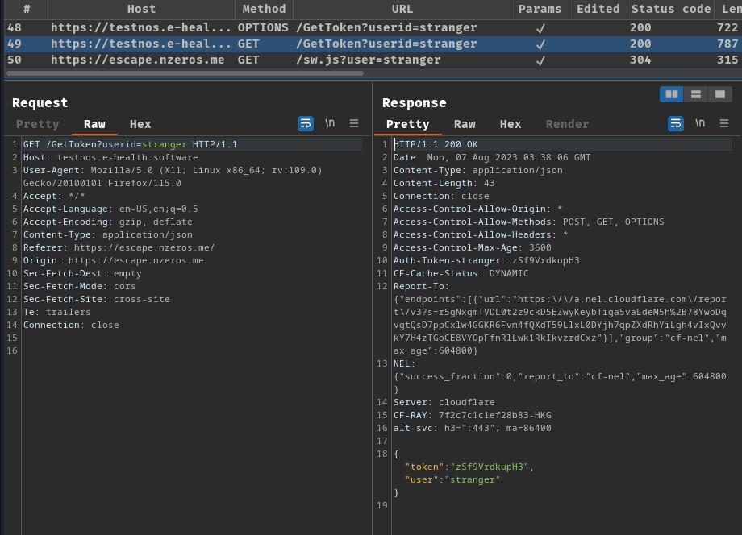The image size is (742, 535).
Task: Click Access-Control-Allow-Methods response header
Action: (x=528, y=222)
